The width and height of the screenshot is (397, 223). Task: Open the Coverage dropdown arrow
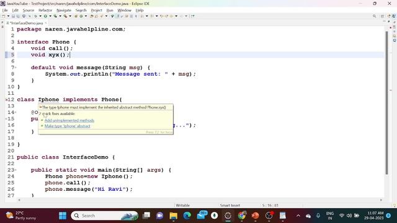pyautogui.click(x=60, y=16)
